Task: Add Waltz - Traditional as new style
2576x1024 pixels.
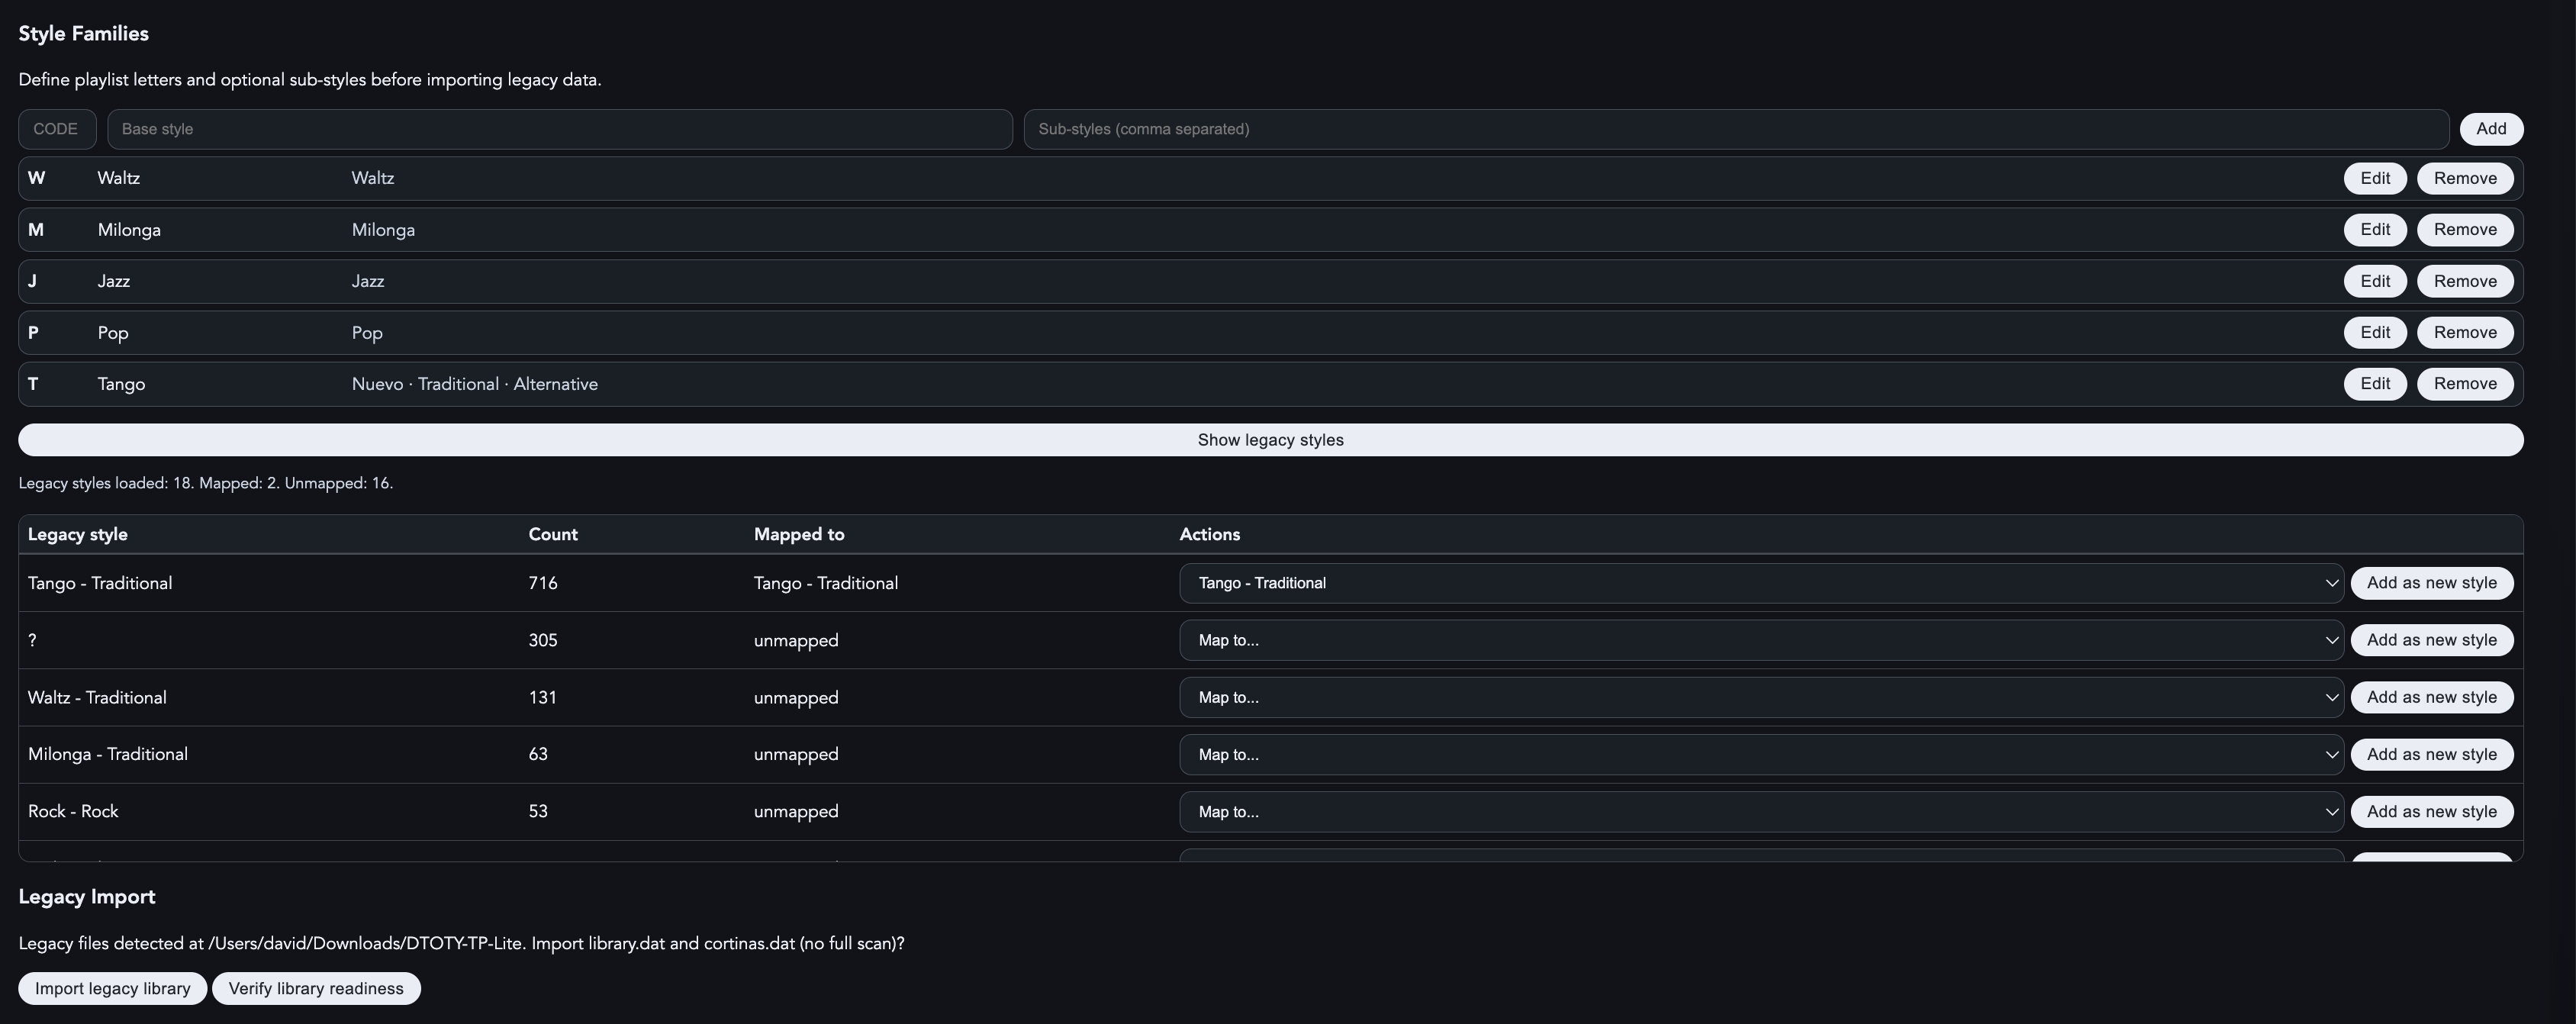Action: pyautogui.click(x=2432, y=697)
